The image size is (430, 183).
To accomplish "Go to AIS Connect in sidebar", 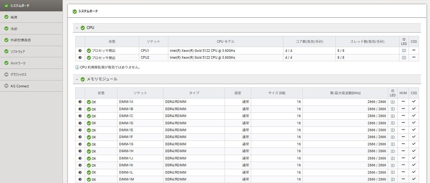I will (x=20, y=86).
